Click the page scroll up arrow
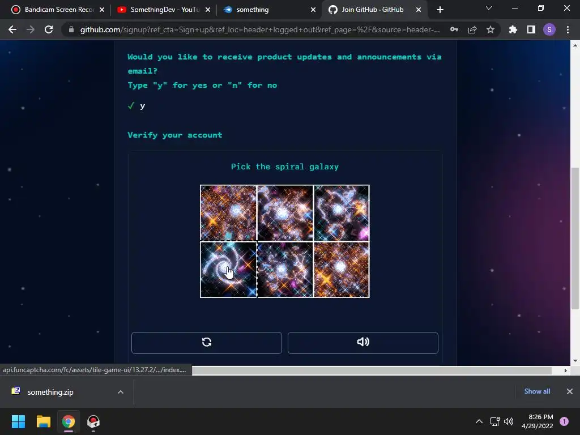Viewport: 580px width, 435px height. [x=575, y=45]
